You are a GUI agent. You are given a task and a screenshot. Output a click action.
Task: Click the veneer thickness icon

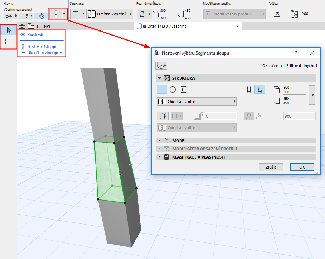(198, 116)
